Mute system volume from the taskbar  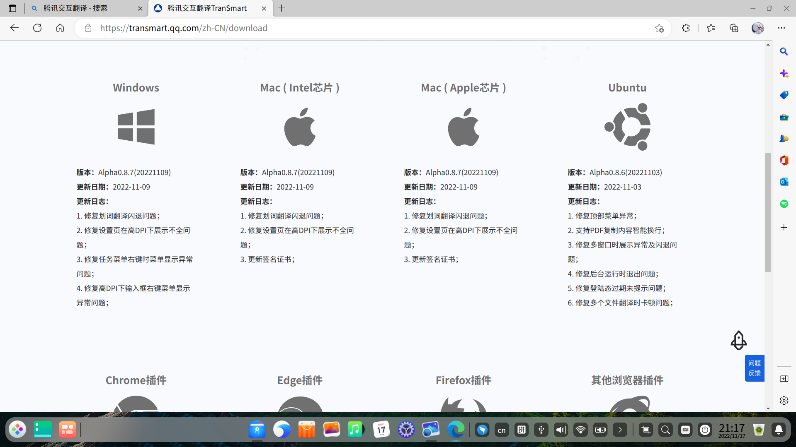[561, 430]
